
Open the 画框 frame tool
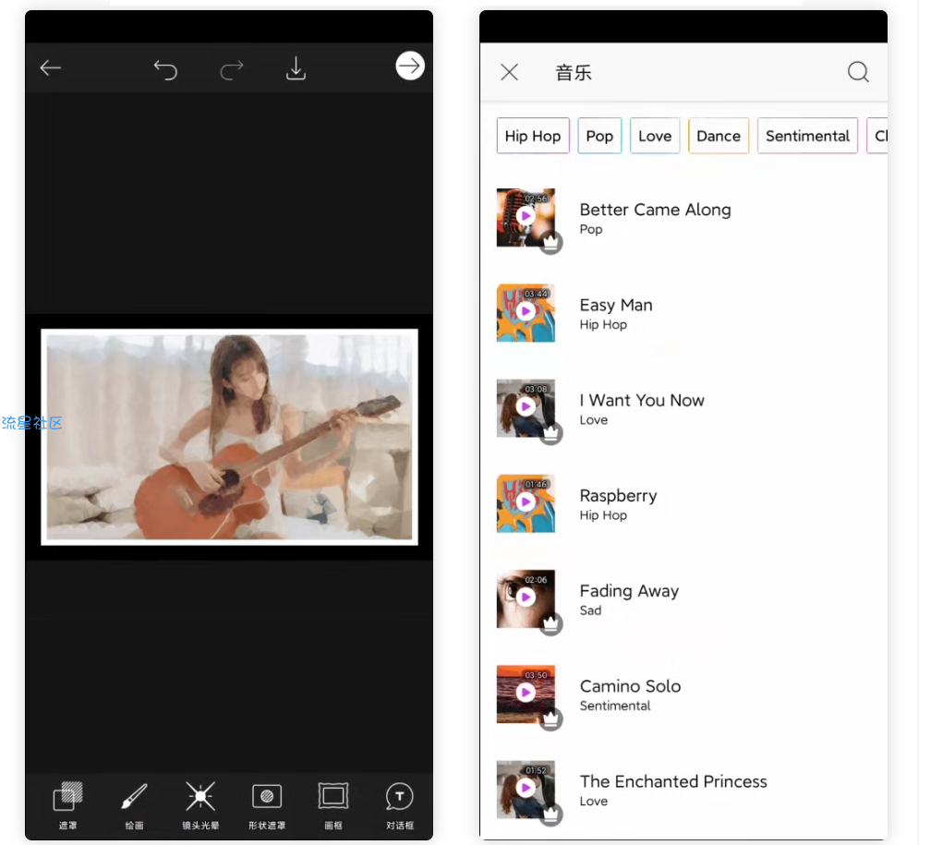click(x=333, y=805)
